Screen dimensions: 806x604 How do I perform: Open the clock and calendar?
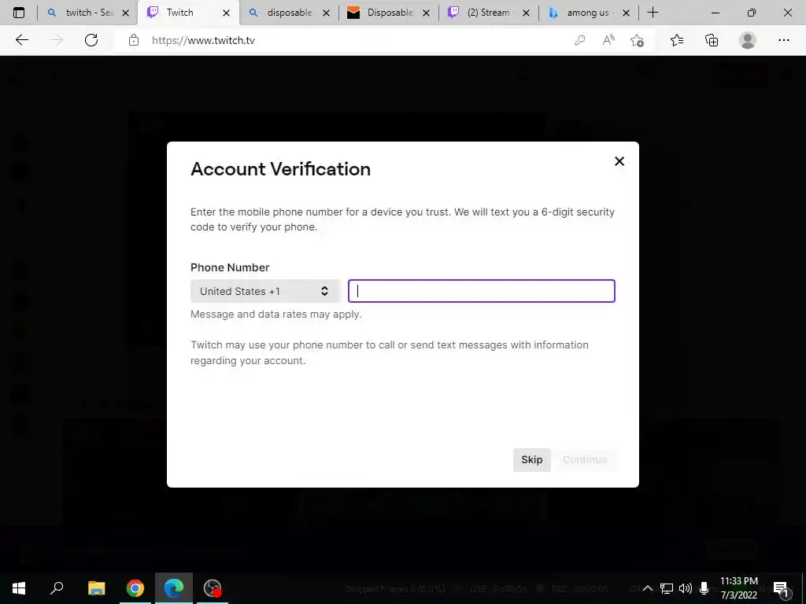pyautogui.click(x=738, y=588)
